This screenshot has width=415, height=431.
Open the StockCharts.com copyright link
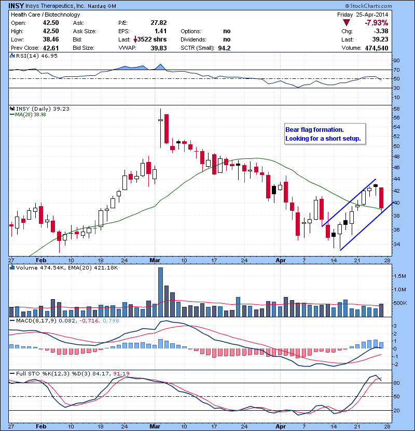(369, 6)
